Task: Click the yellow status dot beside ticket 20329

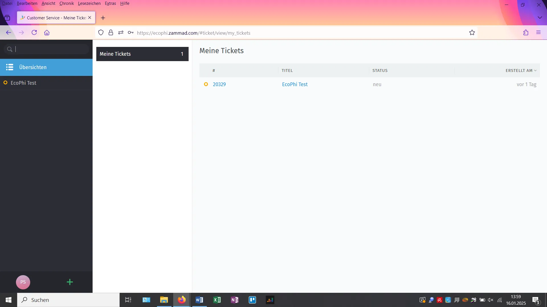Action: pos(206,84)
